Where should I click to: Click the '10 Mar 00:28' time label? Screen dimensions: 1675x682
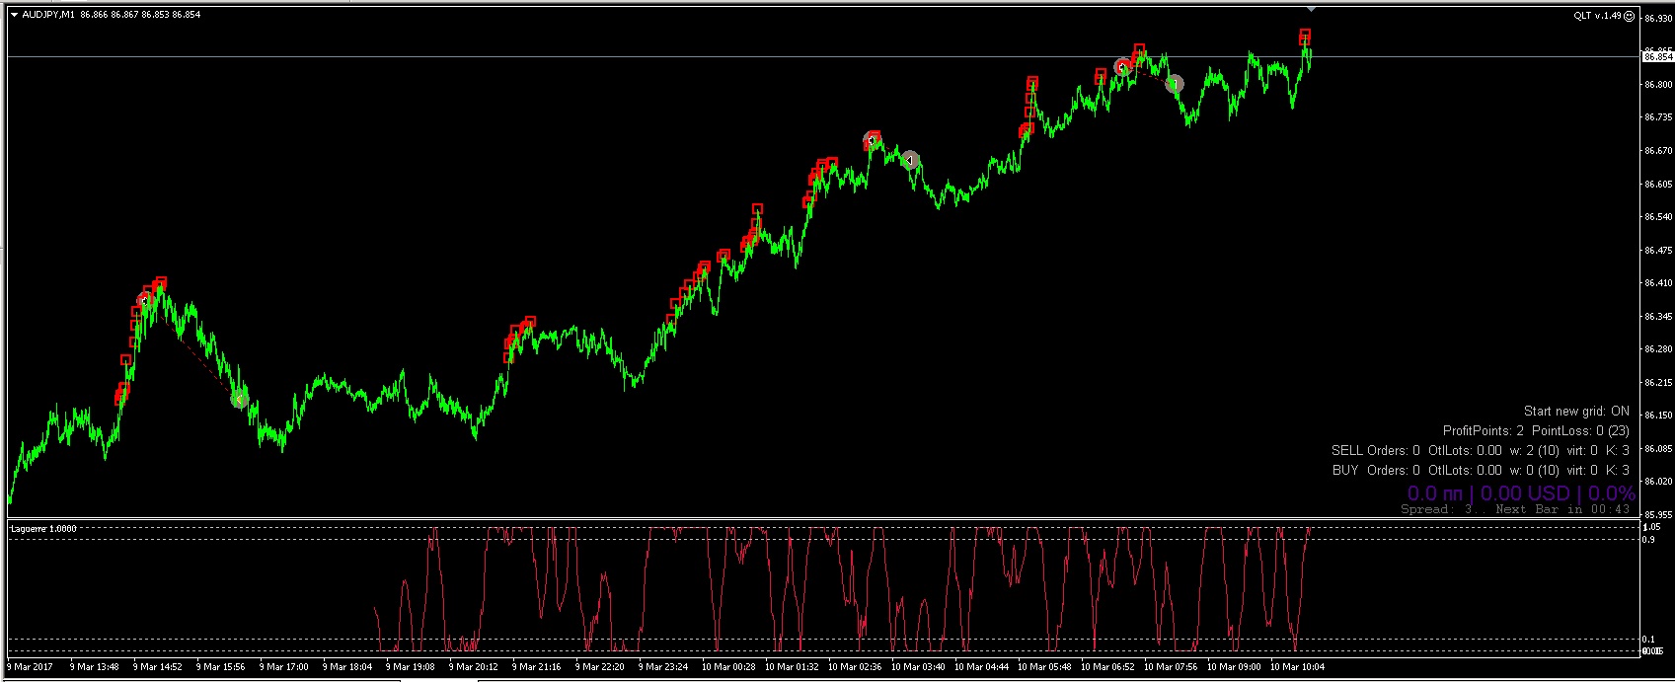(727, 667)
